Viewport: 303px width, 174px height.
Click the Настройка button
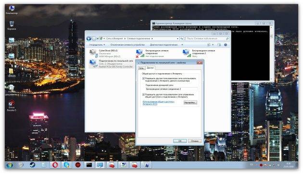coord(190,103)
